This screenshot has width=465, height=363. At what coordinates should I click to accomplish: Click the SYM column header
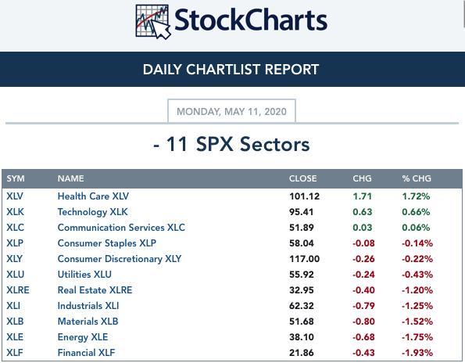tap(16, 178)
